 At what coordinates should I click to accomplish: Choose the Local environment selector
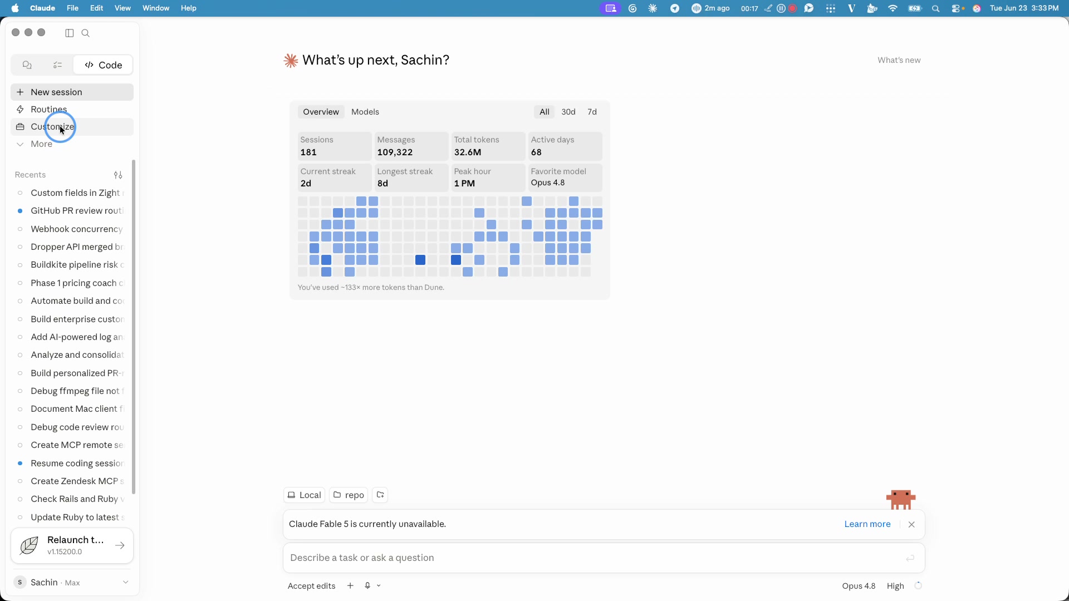pyautogui.click(x=304, y=495)
